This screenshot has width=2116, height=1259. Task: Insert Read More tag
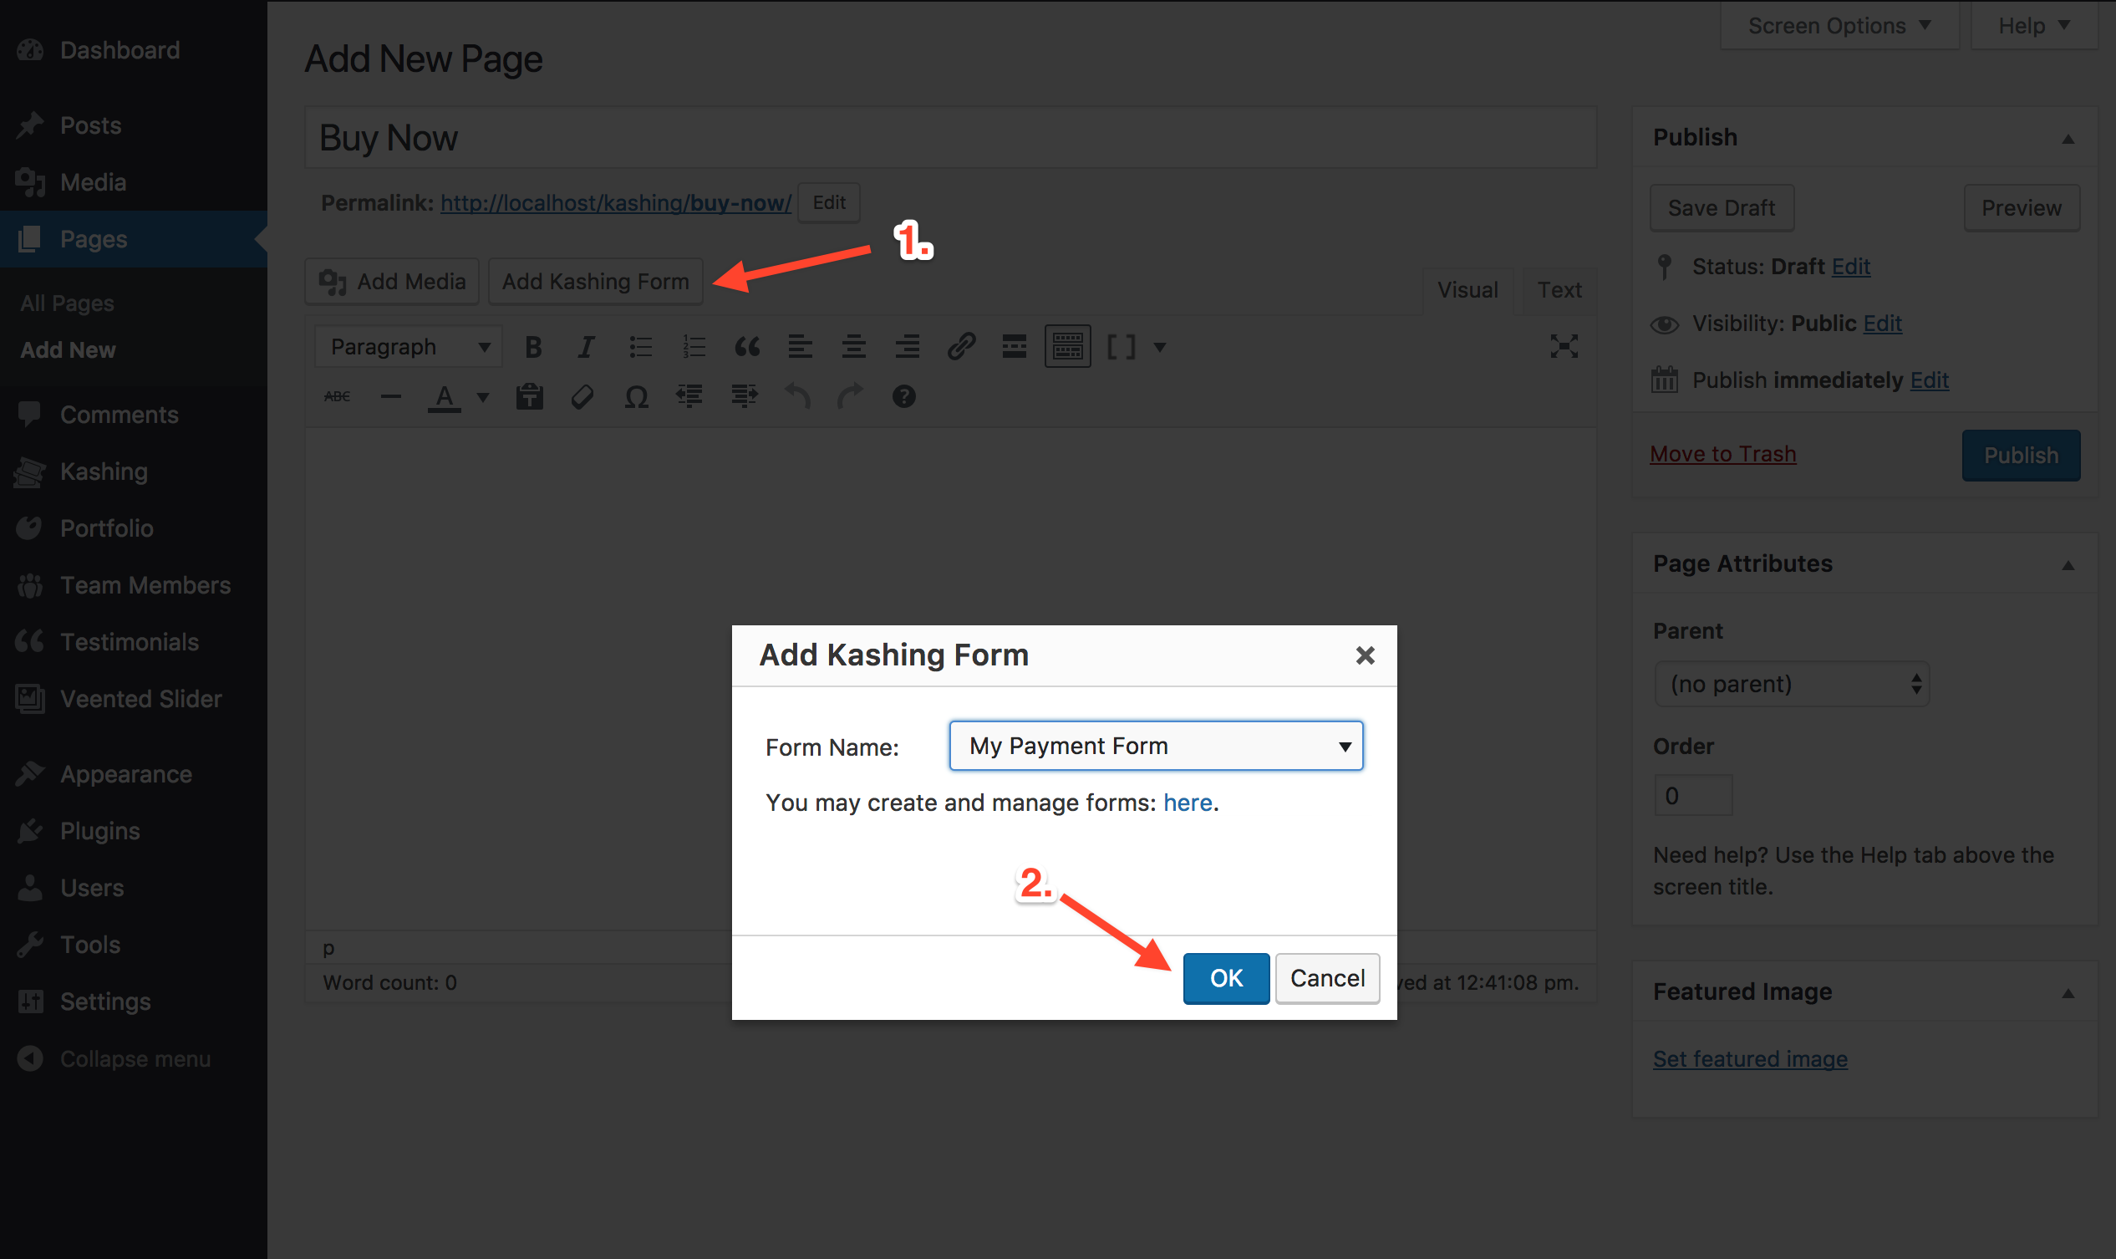[x=1015, y=347]
